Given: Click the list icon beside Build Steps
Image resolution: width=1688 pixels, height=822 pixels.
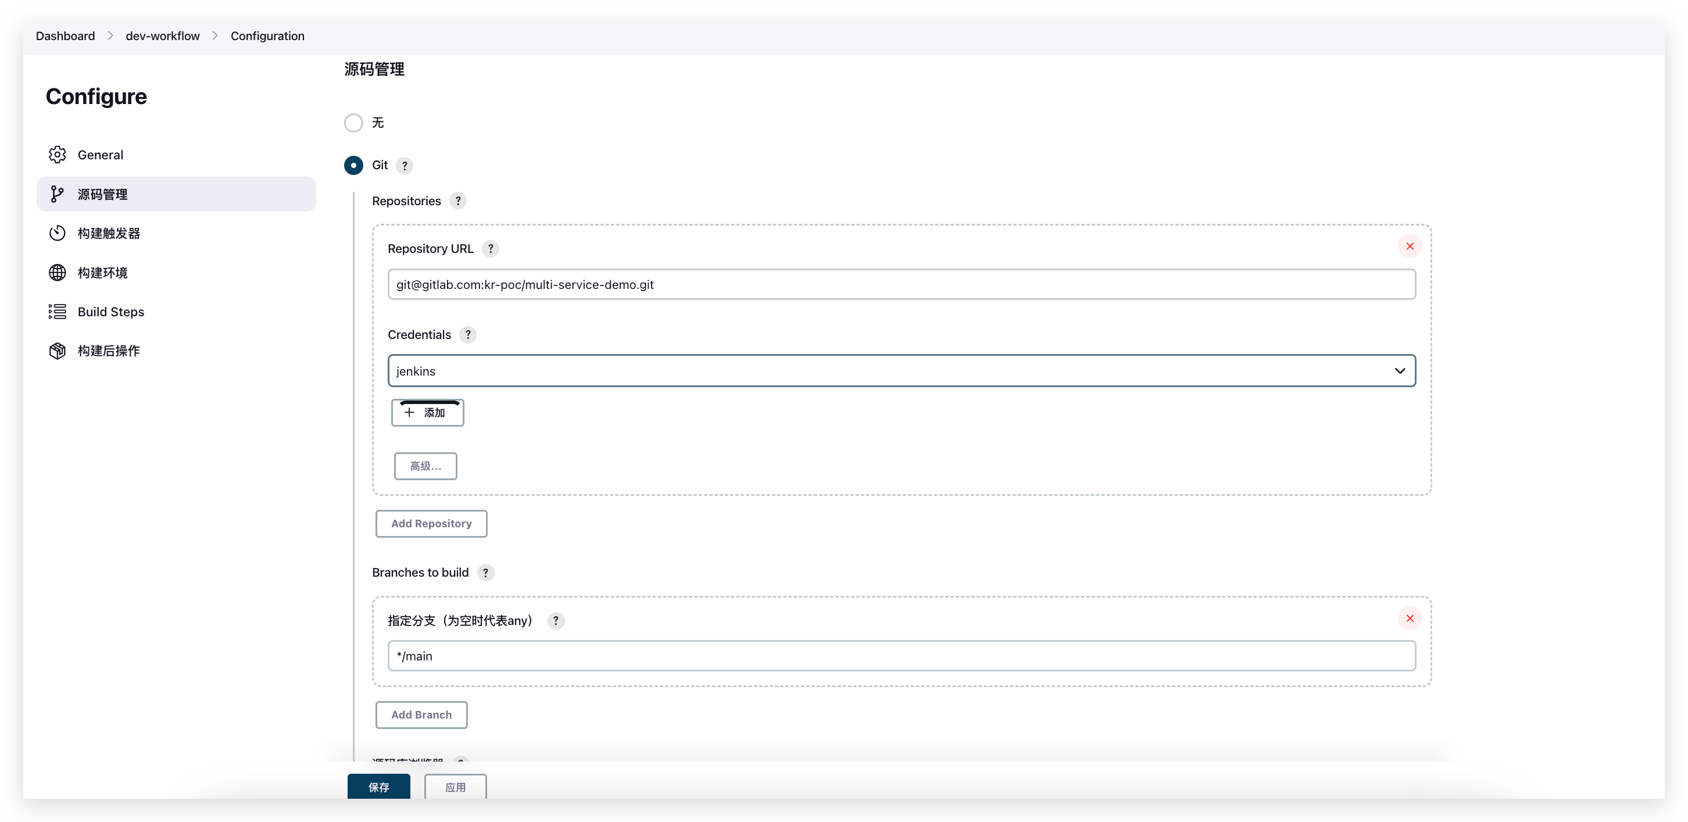Looking at the screenshot, I should 57,312.
